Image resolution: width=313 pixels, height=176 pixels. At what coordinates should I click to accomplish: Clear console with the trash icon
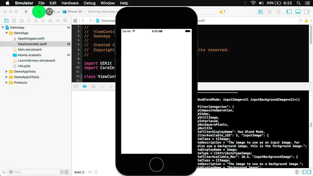click(297, 172)
